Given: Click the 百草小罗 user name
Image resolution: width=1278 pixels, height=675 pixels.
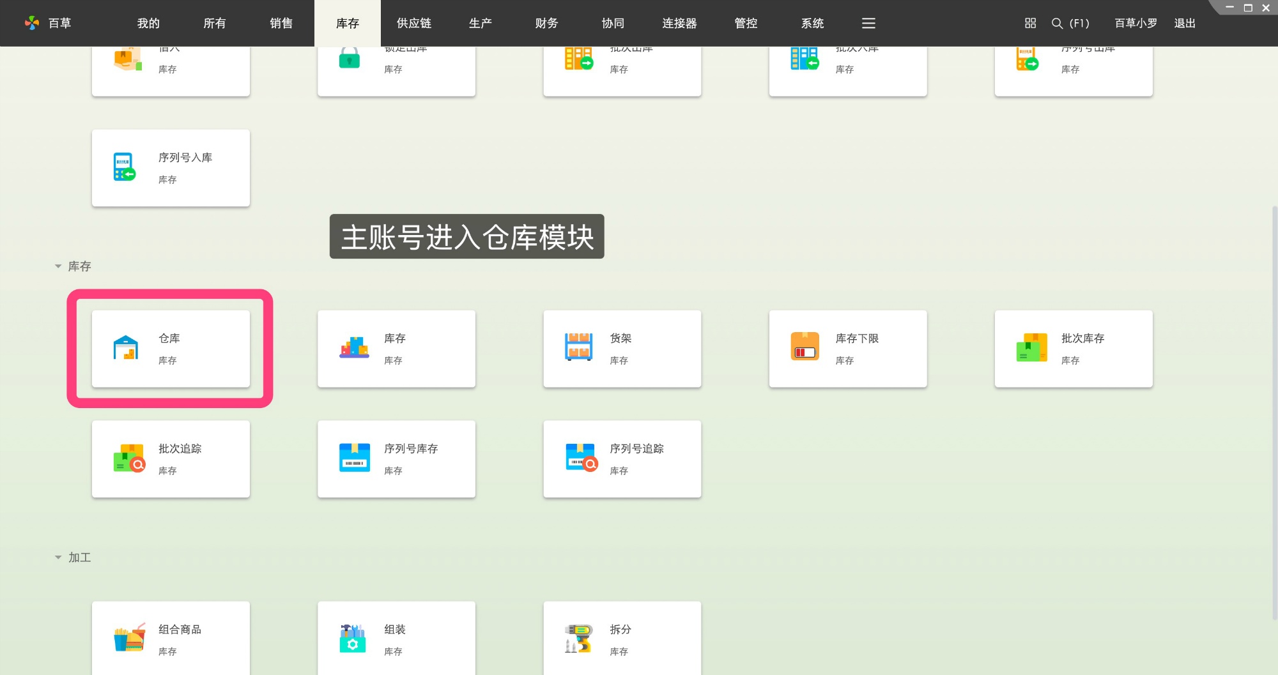Looking at the screenshot, I should (x=1136, y=24).
